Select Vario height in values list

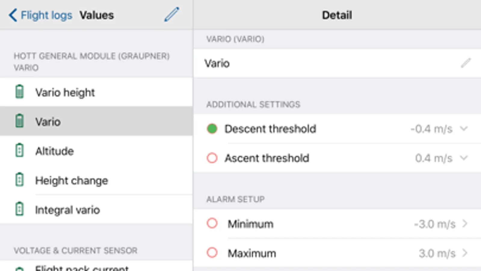tap(65, 92)
